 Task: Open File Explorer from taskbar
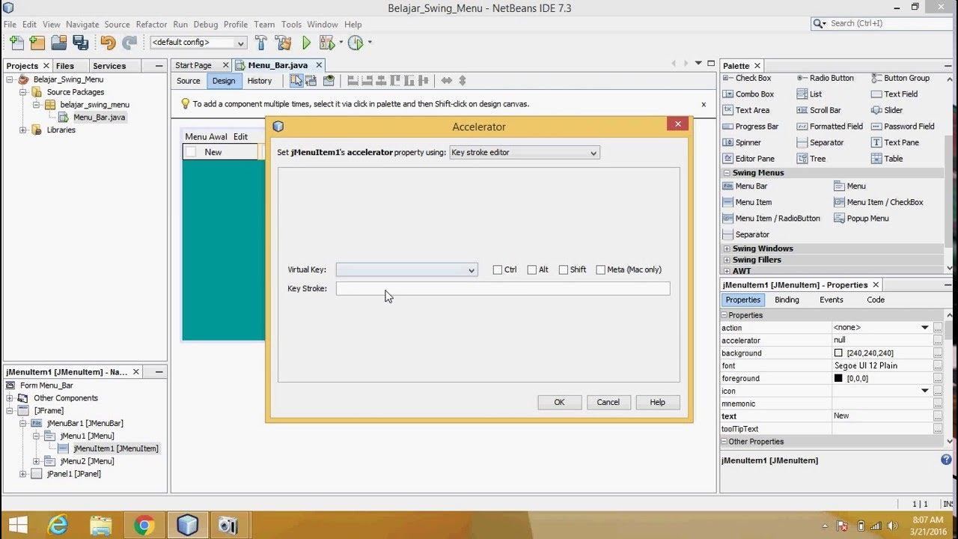coord(100,525)
